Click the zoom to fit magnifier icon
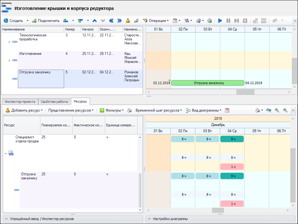The height and width of the screenshot is (224, 298). [x=268, y=110]
